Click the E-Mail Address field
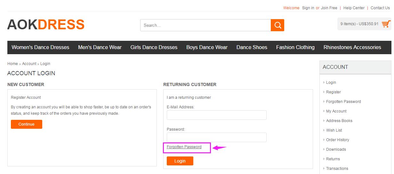The width and height of the screenshot is (394, 174). coord(217,115)
